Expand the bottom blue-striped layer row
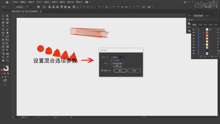 (x=204, y=53)
